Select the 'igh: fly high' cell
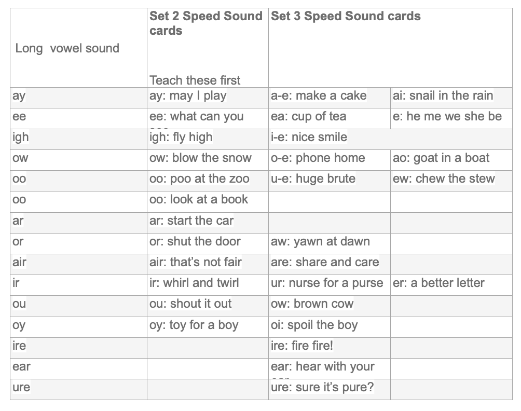This screenshot has width=521, height=411. (181, 138)
